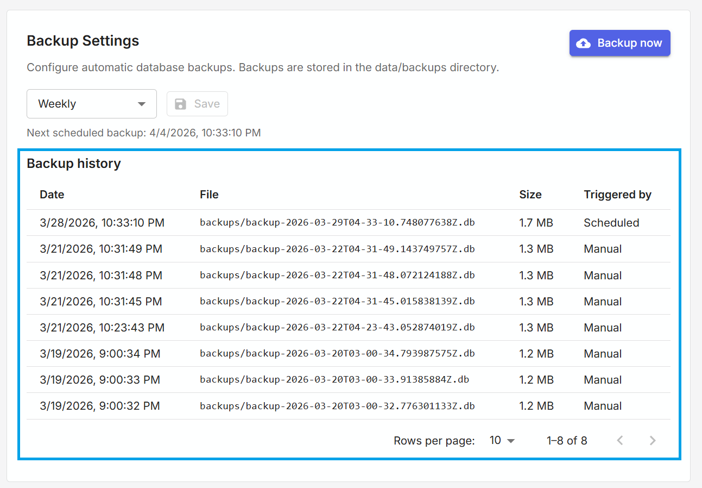
Task: Click the Size column header
Action: coord(530,195)
